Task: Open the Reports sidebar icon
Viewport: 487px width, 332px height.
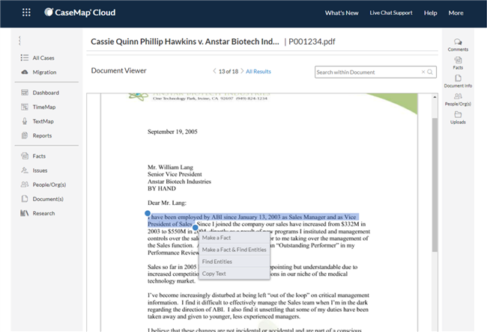Action: (x=25, y=135)
